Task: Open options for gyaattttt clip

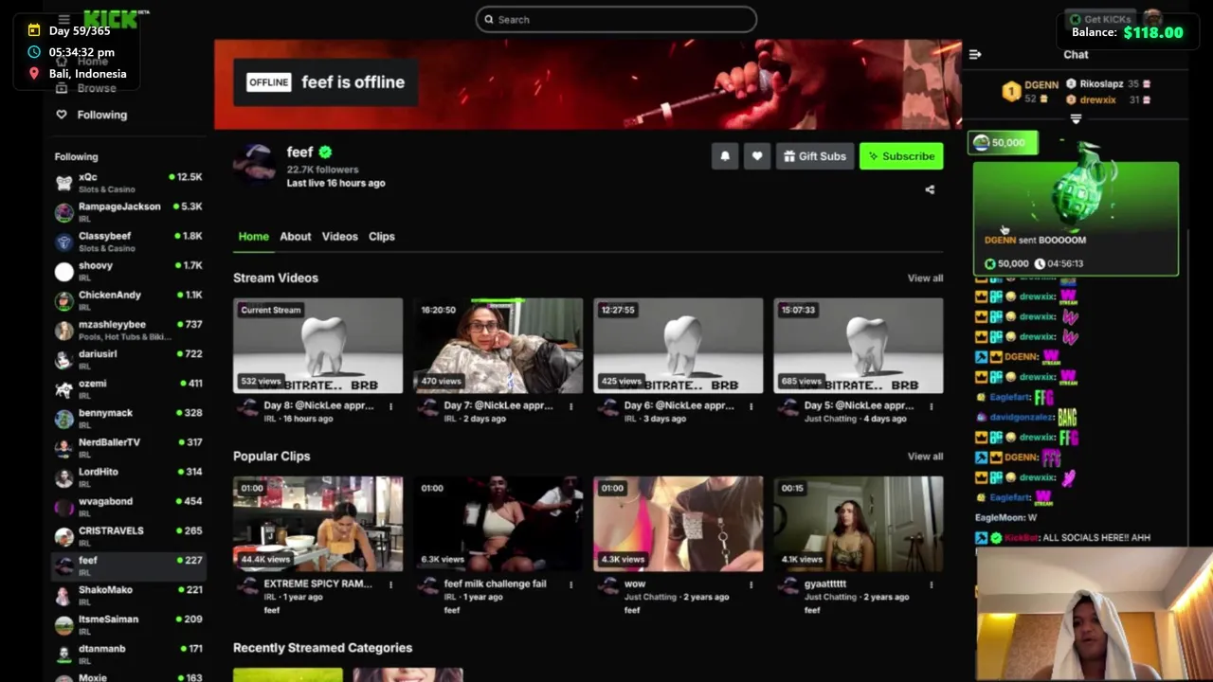Action: [x=931, y=584]
